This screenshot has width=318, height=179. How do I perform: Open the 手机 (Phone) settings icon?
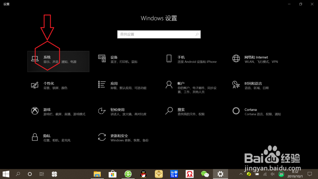click(x=169, y=59)
